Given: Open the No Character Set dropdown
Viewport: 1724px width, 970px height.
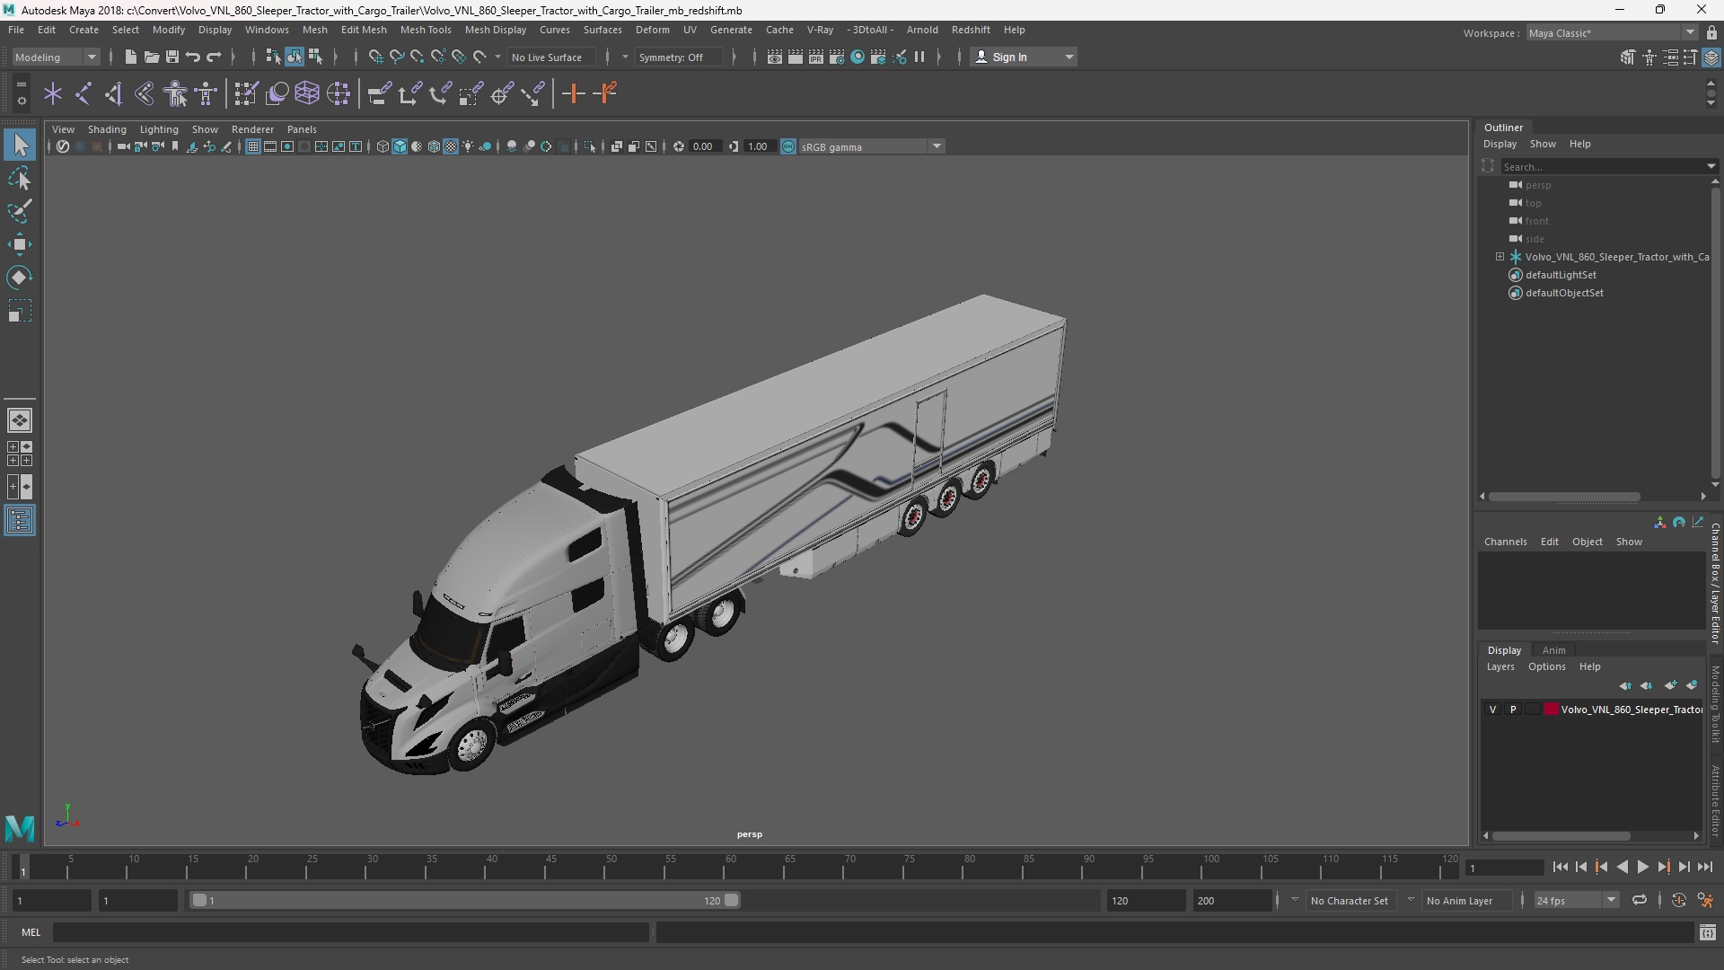Looking at the screenshot, I should [x=1349, y=900].
